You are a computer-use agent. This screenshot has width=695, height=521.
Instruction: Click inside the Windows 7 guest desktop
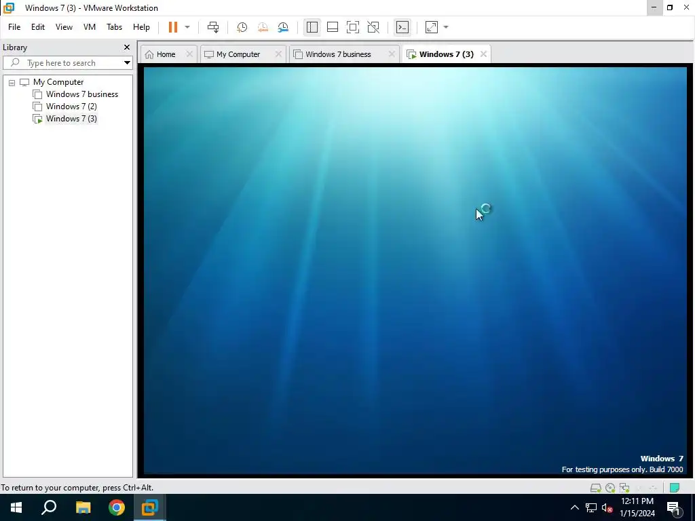pos(415,270)
